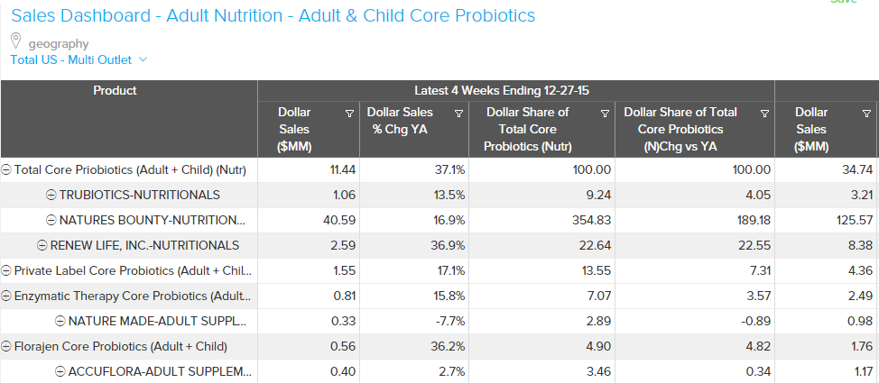Collapse Florajen Core Probiotics row
This screenshot has width=879, height=383.
(x=7, y=346)
